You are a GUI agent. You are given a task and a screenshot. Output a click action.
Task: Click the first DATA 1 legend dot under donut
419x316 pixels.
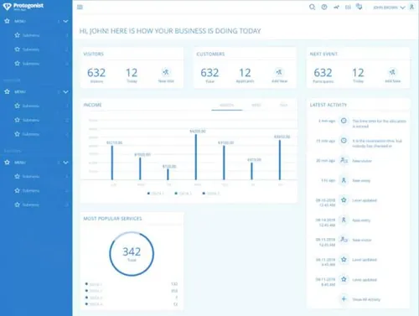(86, 284)
